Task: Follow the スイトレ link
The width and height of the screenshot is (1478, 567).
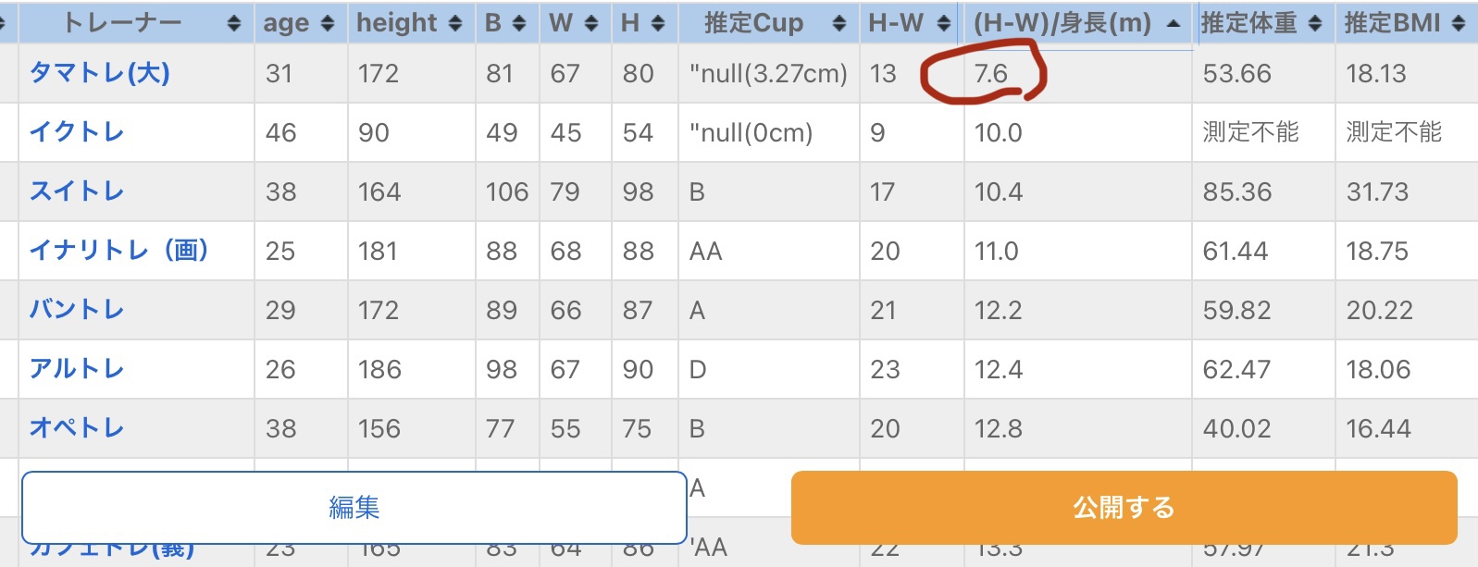Action: pos(77,191)
